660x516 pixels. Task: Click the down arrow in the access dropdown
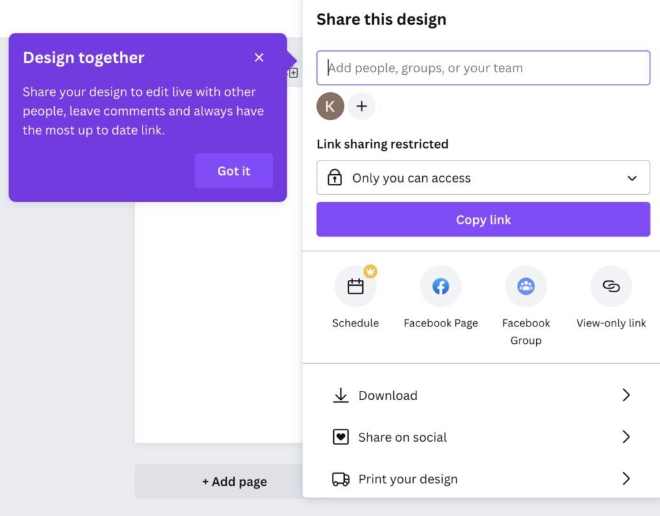(x=632, y=178)
